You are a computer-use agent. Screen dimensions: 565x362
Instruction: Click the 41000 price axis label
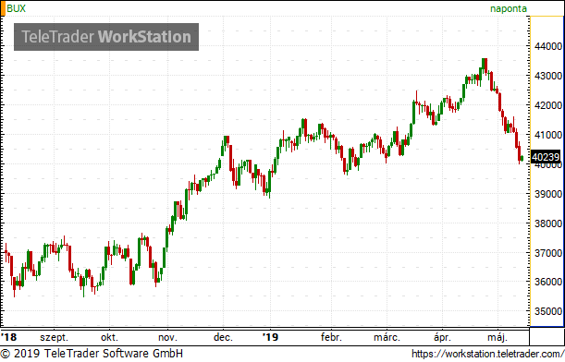548,135
